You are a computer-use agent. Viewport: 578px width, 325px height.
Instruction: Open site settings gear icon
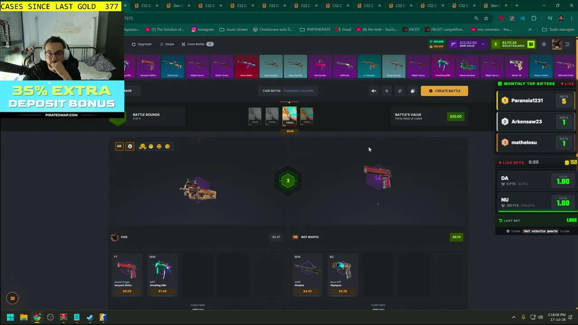click(544, 44)
